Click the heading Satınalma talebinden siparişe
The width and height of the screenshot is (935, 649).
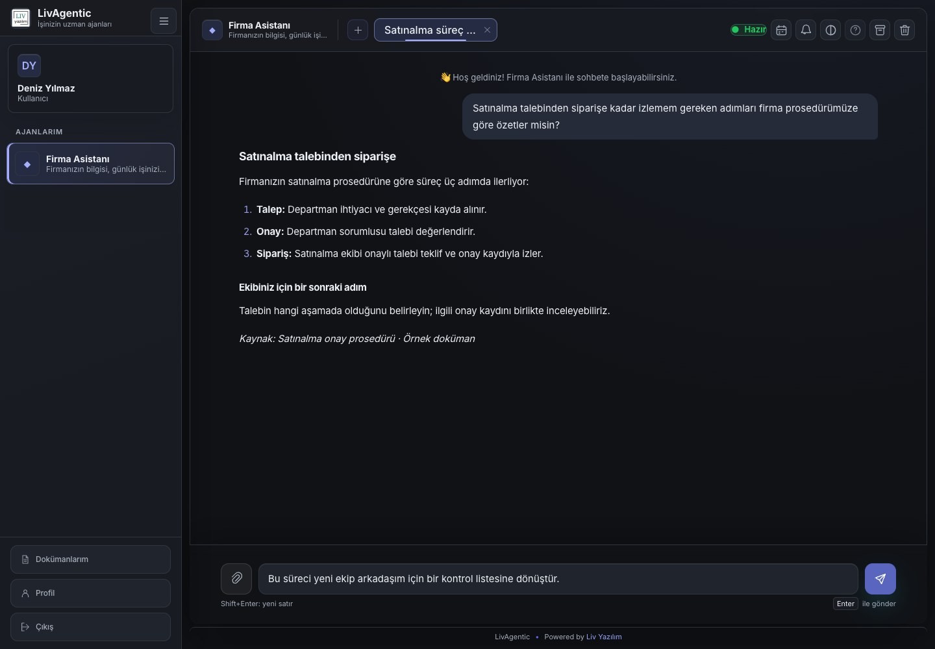(x=318, y=156)
